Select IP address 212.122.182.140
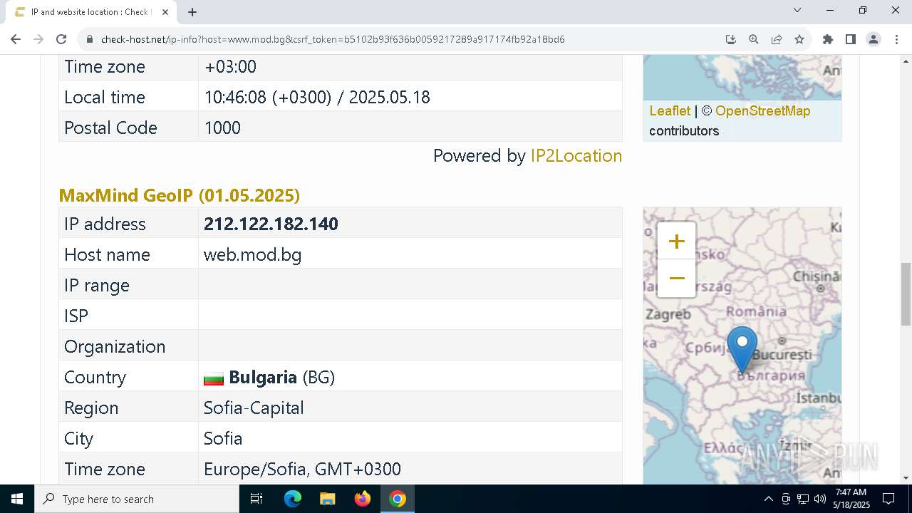The image size is (912, 513). coord(271,224)
